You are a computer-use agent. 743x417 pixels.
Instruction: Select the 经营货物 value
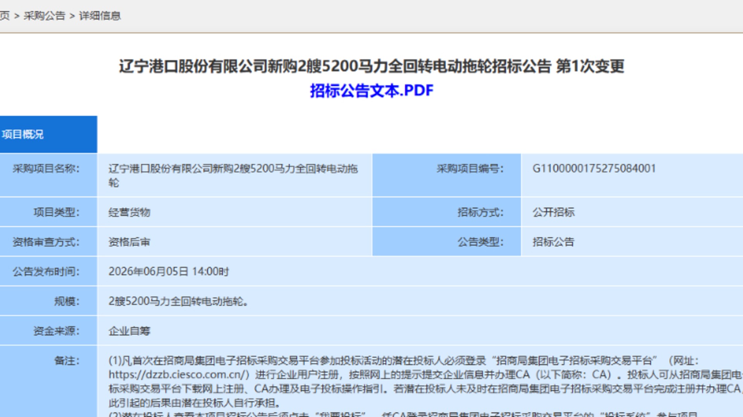(129, 212)
